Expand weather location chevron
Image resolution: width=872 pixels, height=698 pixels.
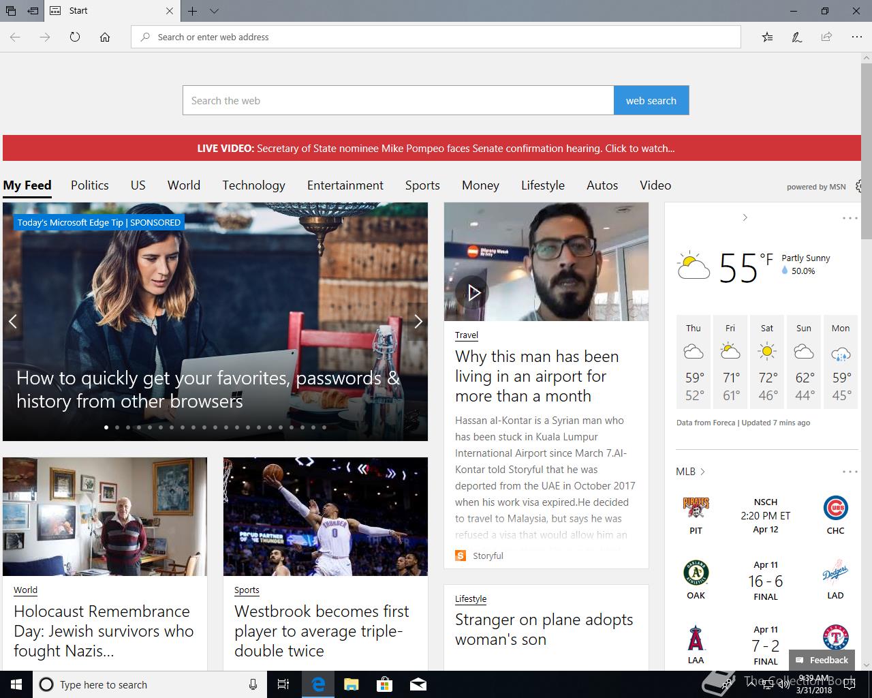(x=745, y=217)
